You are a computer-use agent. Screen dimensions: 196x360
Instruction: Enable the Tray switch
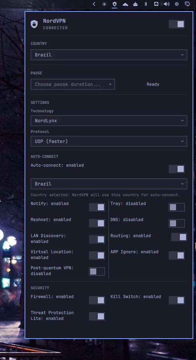[177, 207]
